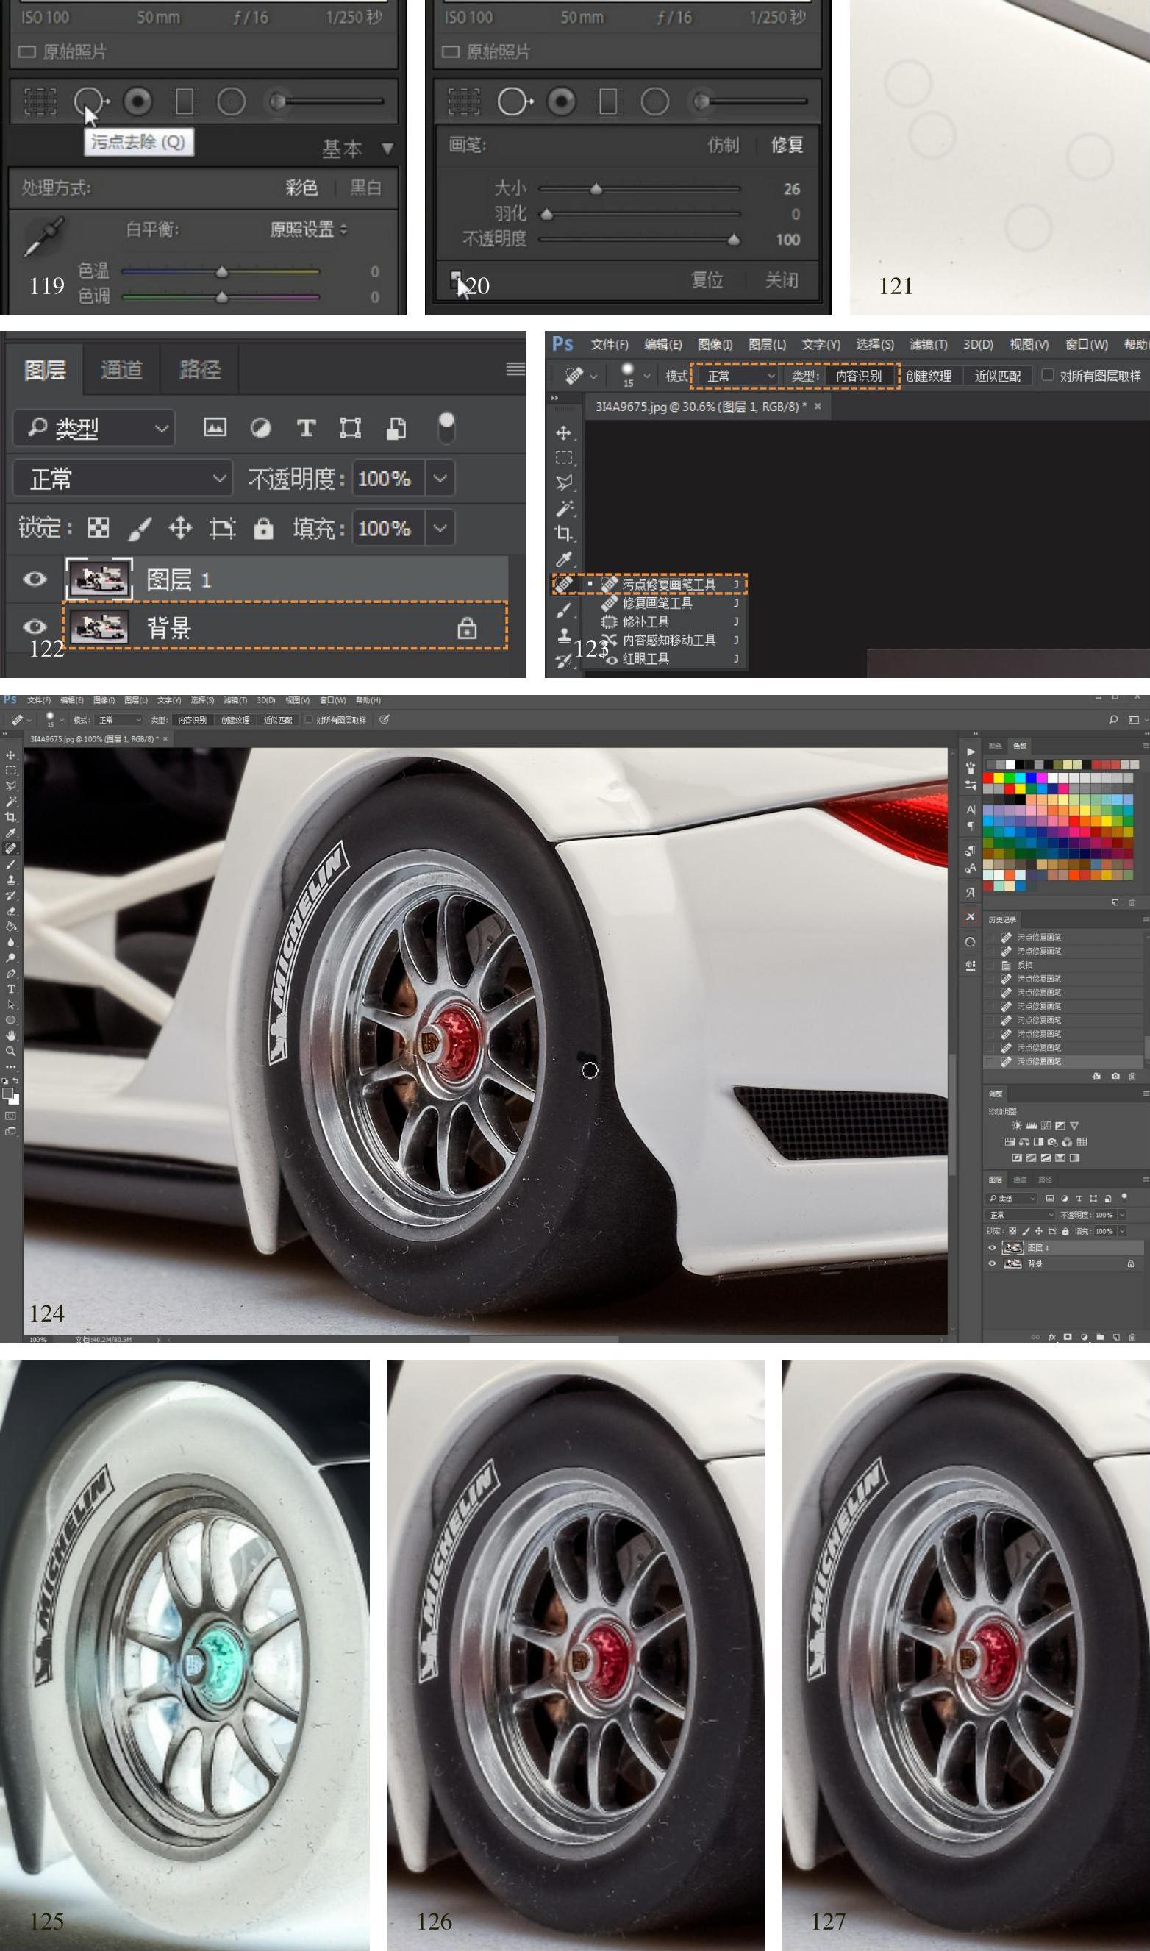Open 滤镜(T) menu in the 30.6% window

pyautogui.click(x=929, y=345)
